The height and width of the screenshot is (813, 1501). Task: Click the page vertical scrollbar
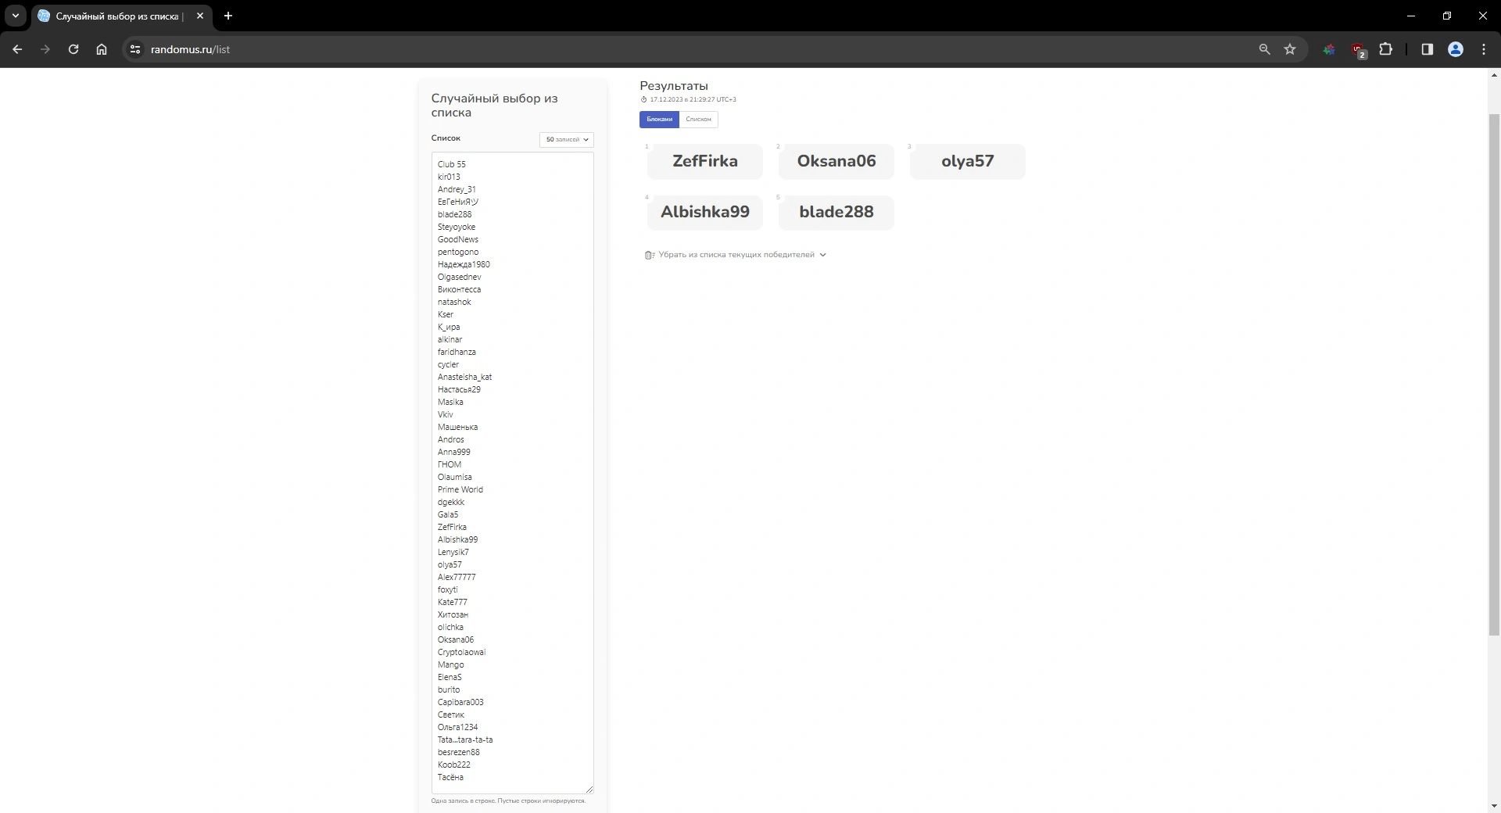(1494, 375)
